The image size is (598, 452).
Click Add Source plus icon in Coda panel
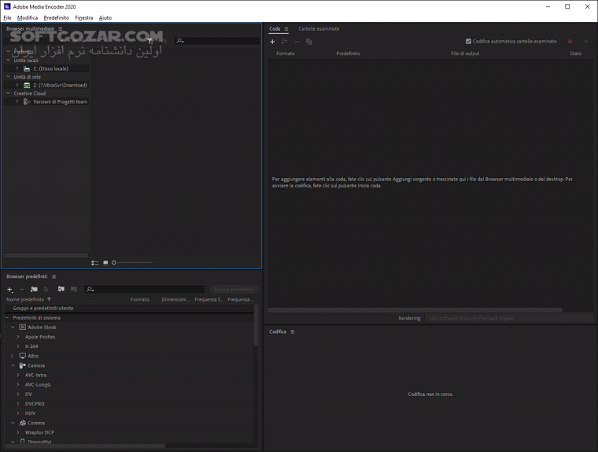(x=272, y=42)
